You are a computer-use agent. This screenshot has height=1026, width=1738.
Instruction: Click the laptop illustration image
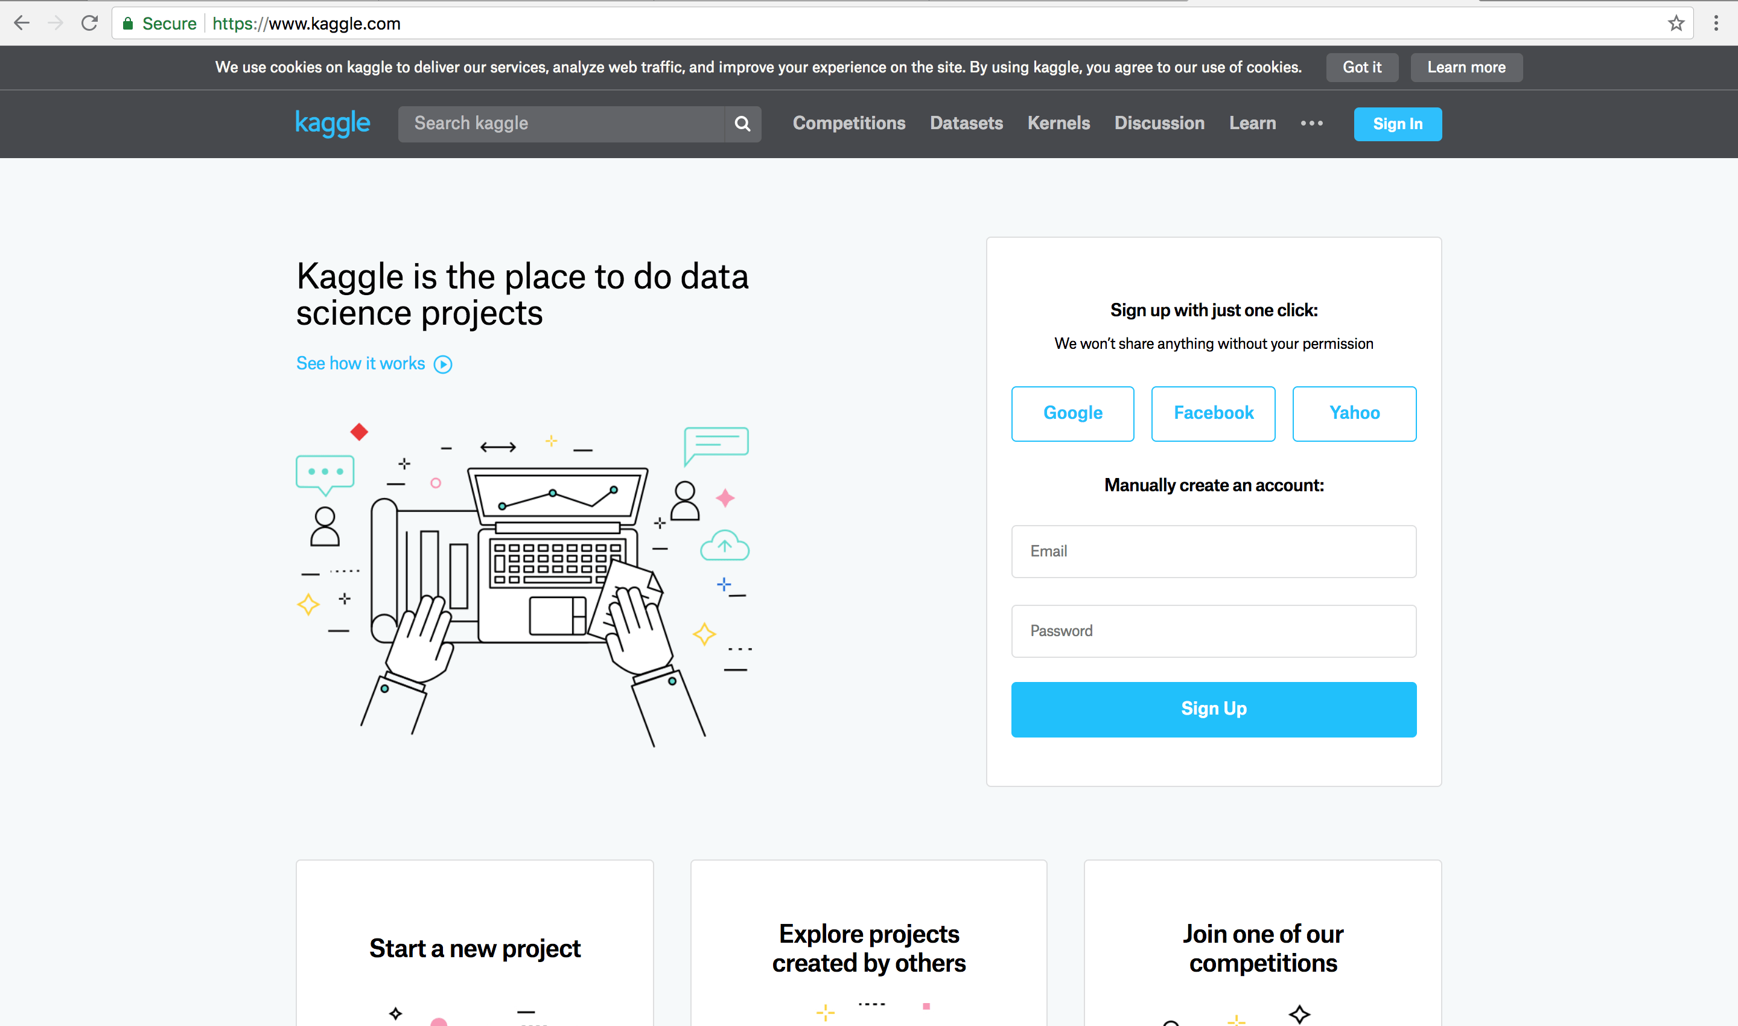point(524,584)
